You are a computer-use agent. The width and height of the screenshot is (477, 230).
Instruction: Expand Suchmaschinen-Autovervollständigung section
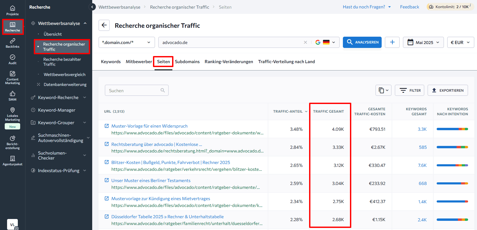pyautogui.click(x=88, y=138)
